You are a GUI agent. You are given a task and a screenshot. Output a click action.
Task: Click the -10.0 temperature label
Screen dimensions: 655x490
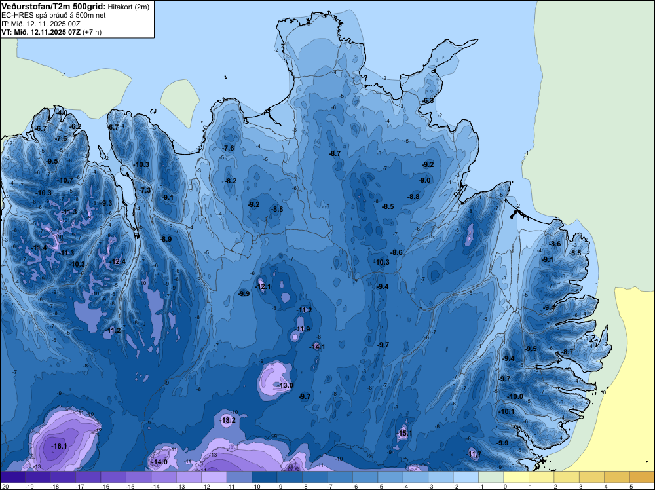pyautogui.click(x=515, y=396)
